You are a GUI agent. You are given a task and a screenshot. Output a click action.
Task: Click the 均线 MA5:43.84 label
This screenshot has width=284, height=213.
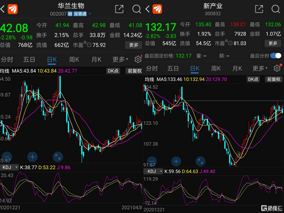coord(18,71)
